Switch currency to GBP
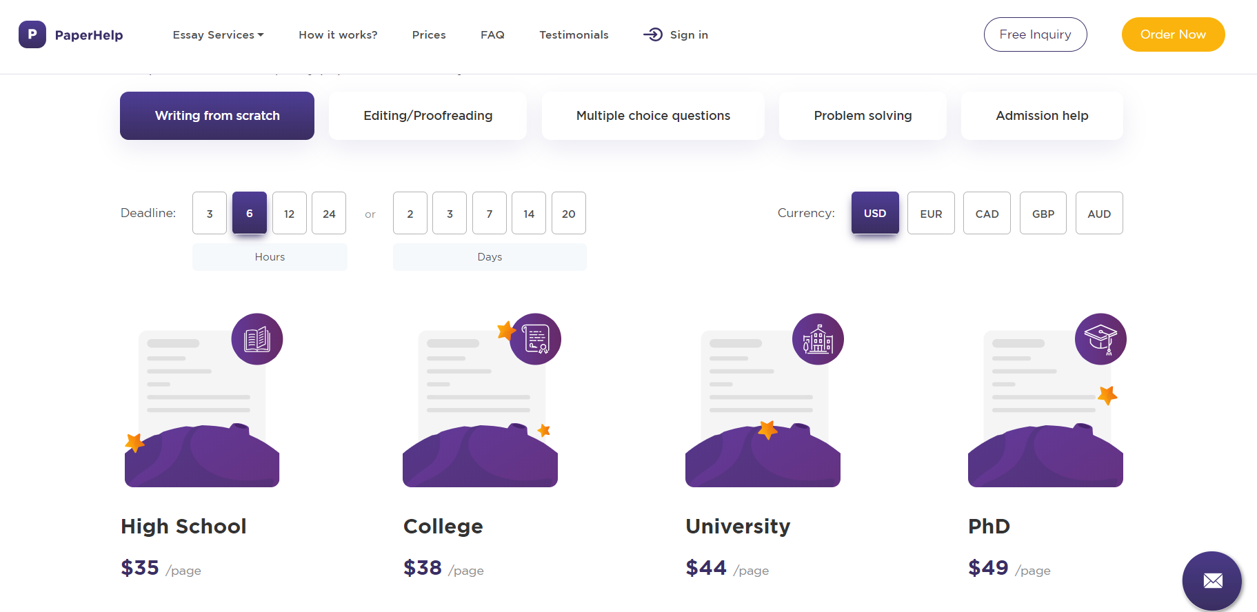 1043,213
